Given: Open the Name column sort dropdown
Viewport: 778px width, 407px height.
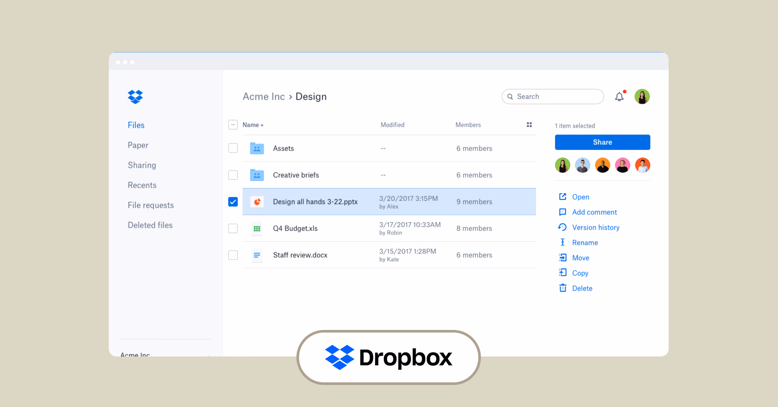Looking at the screenshot, I should tap(253, 125).
